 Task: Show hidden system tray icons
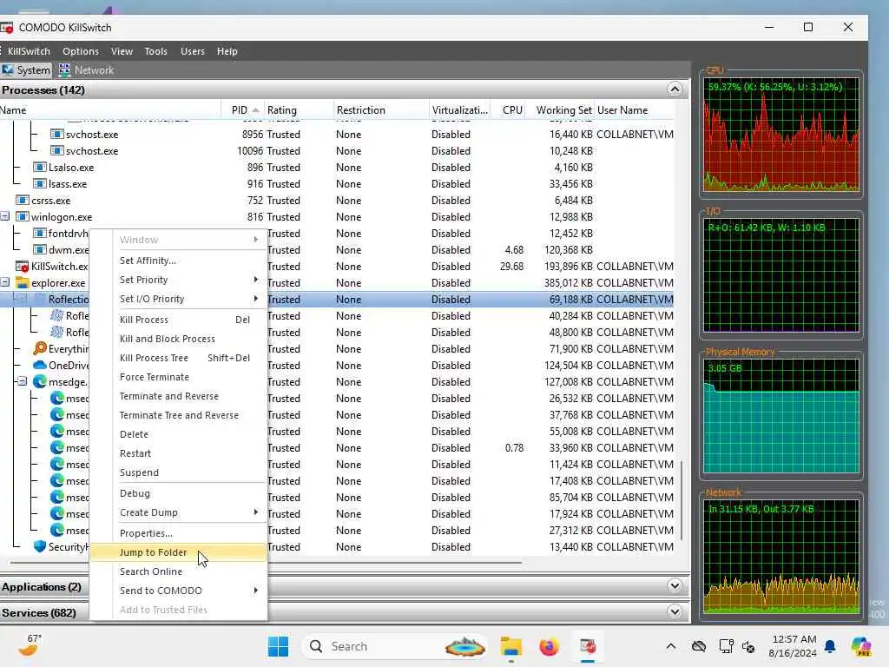(671, 646)
